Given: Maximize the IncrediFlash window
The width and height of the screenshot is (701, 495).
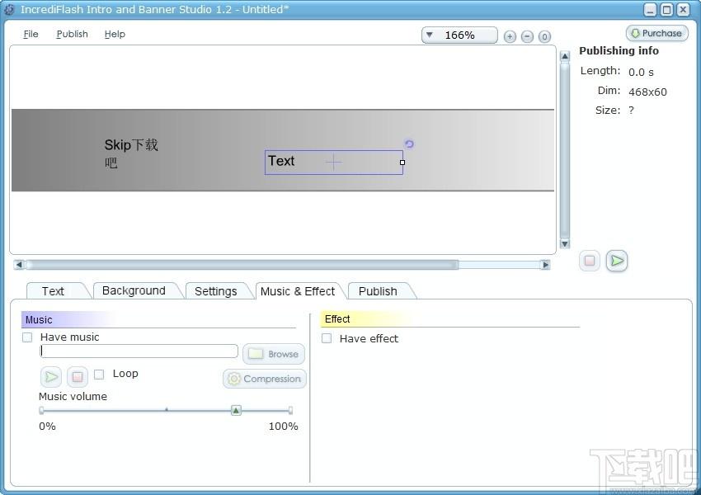Looking at the screenshot, I should click(666, 9).
